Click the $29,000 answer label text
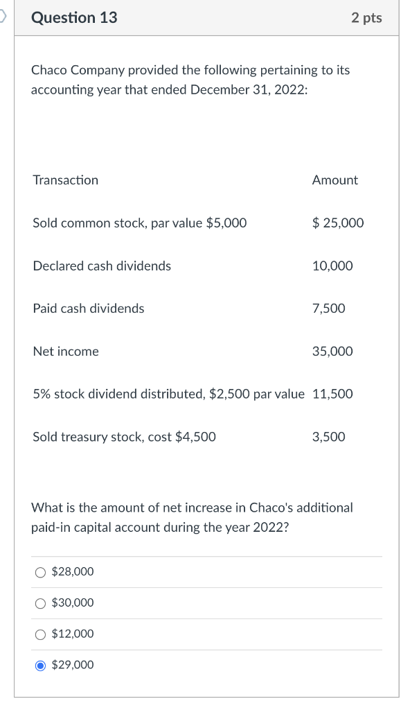This screenshot has width=419, height=710. pos(73,665)
